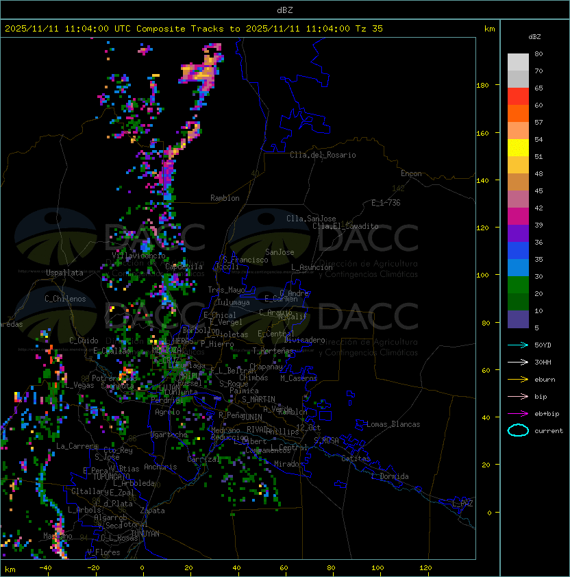Click the Composite Tracks timestamp header text

click(x=194, y=29)
